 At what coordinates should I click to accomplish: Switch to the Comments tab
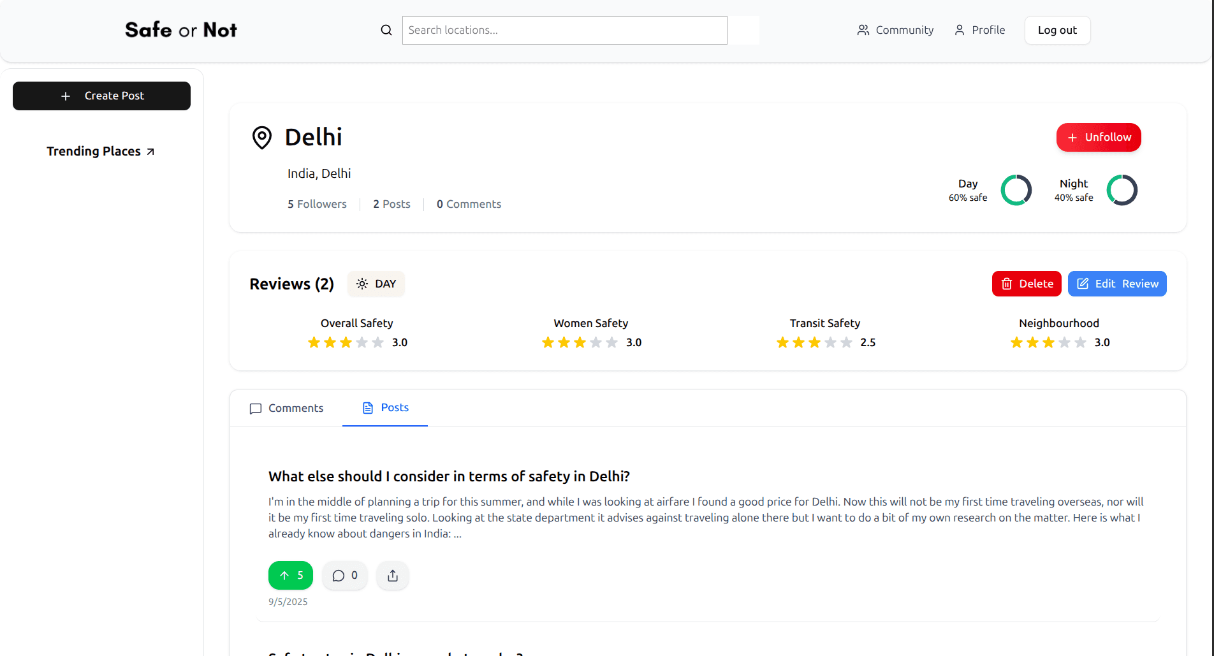(286, 408)
